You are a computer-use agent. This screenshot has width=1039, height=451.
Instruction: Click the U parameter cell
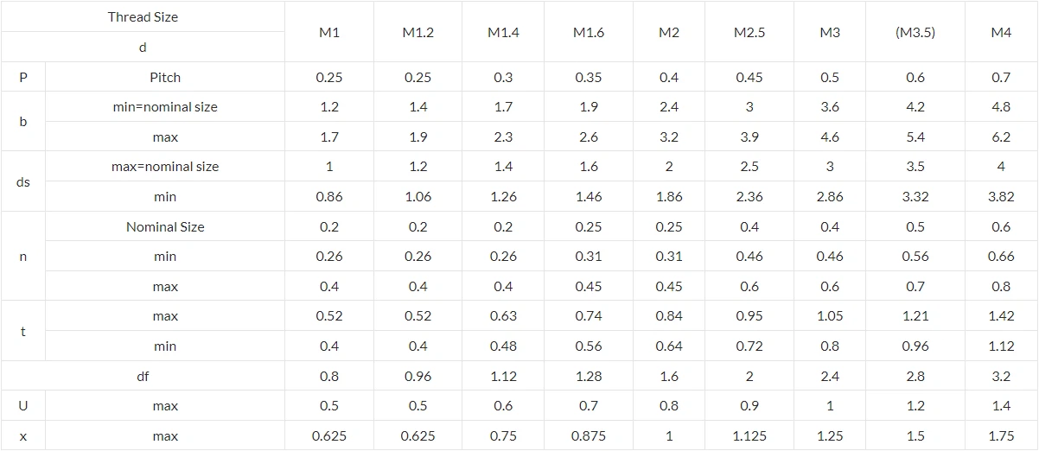pyautogui.click(x=23, y=406)
